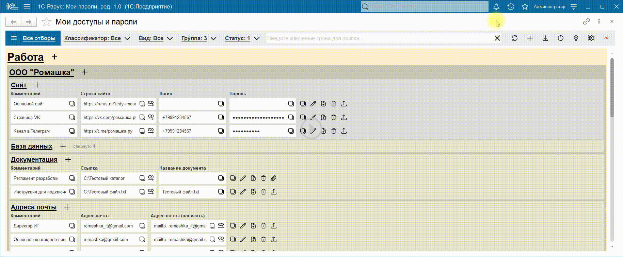Click the ООО "Ромашка" group heading
The width and height of the screenshot is (623, 257).
coord(42,72)
